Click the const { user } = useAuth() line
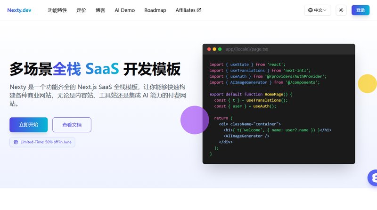 tap(245, 106)
